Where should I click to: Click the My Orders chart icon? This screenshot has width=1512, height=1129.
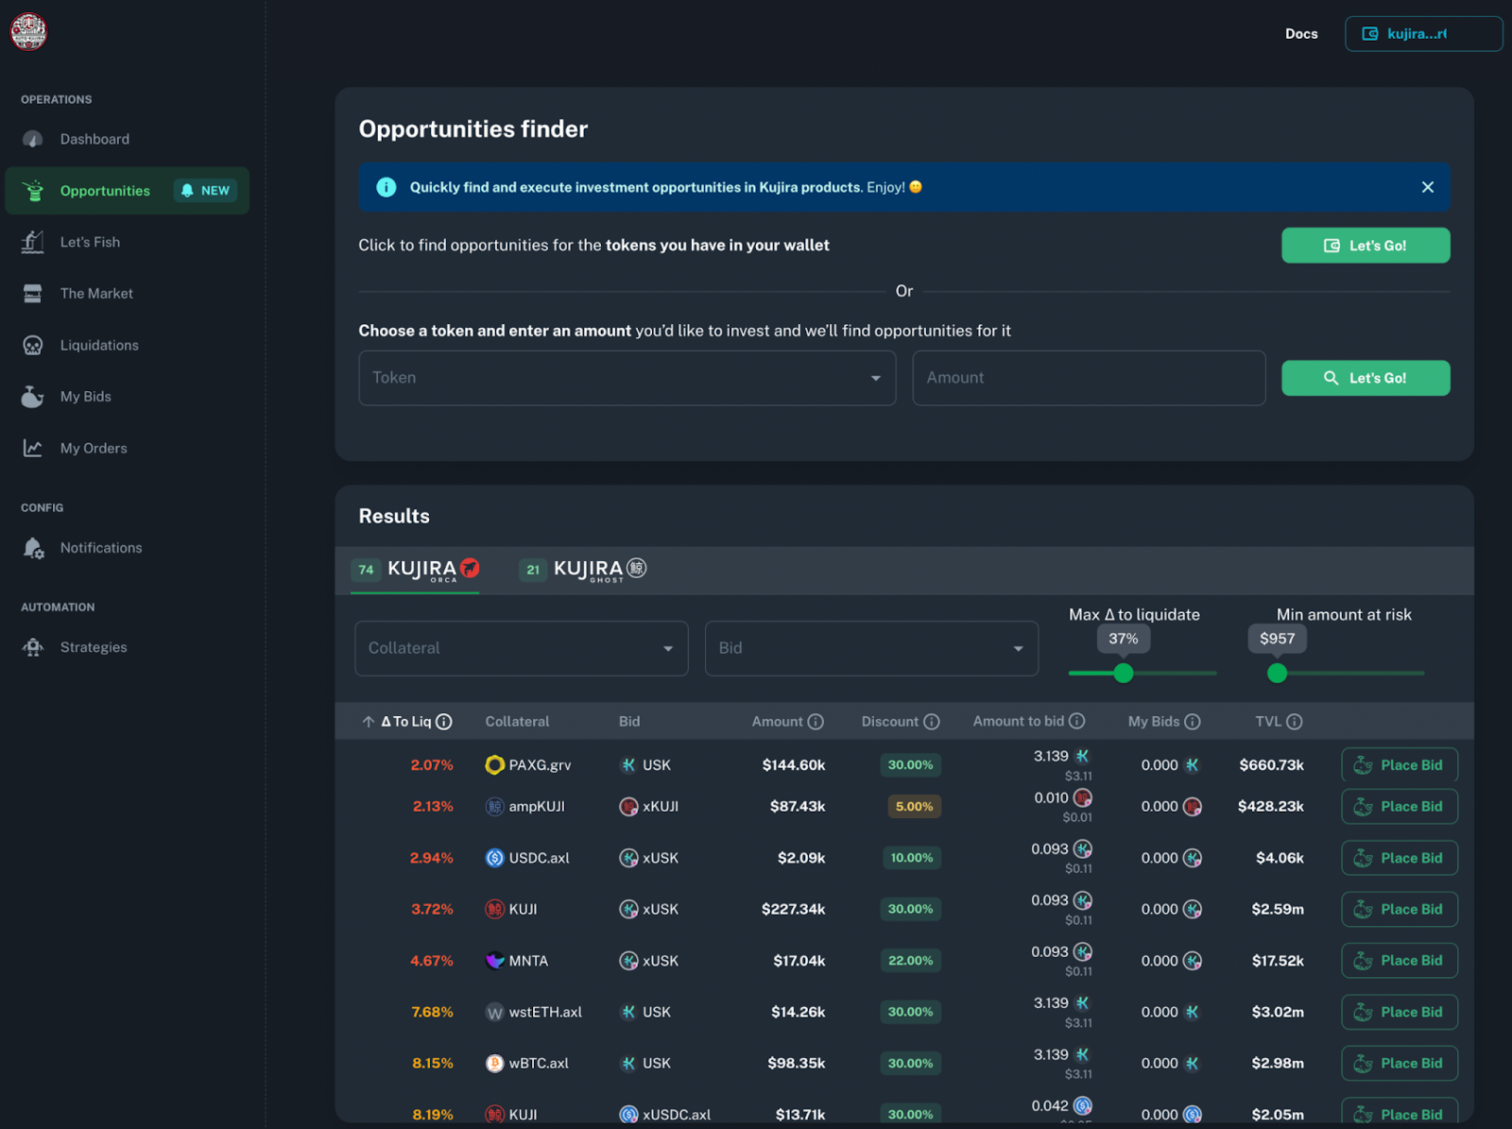(x=33, y=448)
